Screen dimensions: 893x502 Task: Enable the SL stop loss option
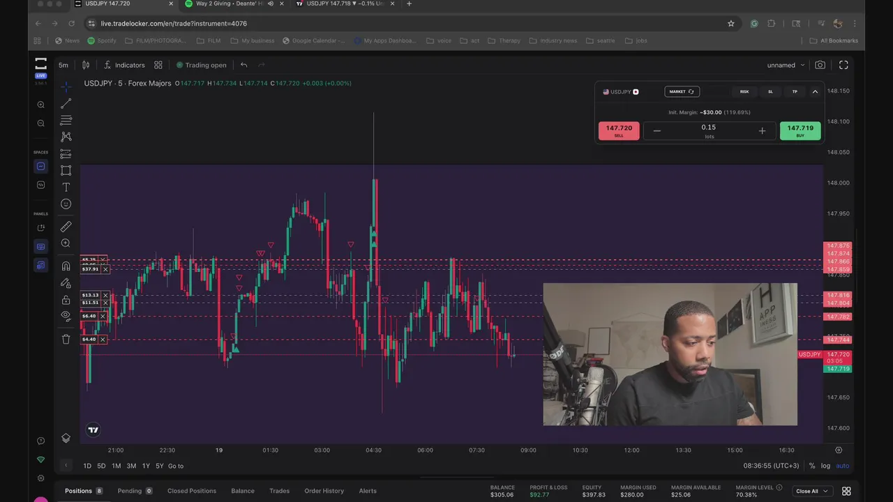(770, 91)
